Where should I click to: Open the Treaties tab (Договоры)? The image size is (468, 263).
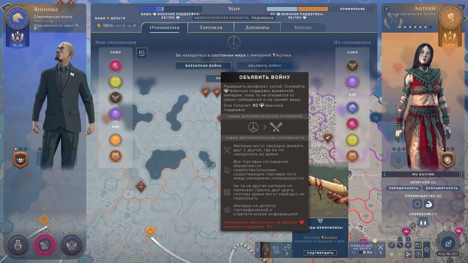tap(257, 28)
